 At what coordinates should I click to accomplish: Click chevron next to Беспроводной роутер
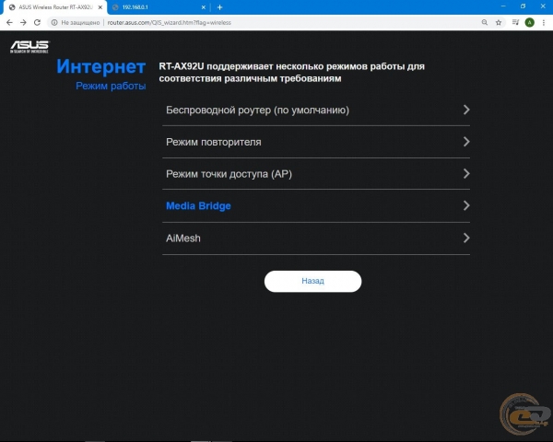point(466,110)
